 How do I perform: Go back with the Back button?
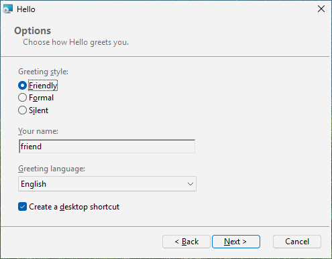[186, 242]
